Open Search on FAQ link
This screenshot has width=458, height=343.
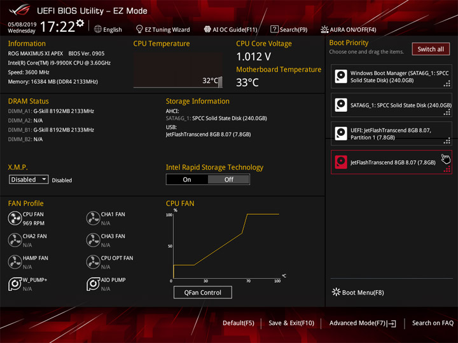tap(433, 323)
